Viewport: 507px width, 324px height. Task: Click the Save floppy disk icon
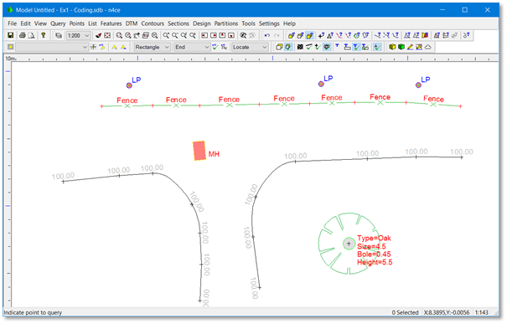coord(10,35)
